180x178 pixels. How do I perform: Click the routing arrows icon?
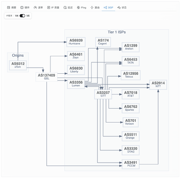coord(92,7)
